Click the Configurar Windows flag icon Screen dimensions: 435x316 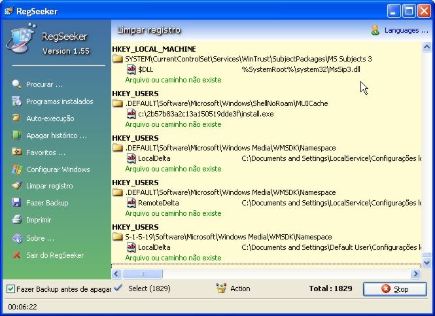16,169
